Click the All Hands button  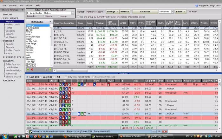point(145,12)
